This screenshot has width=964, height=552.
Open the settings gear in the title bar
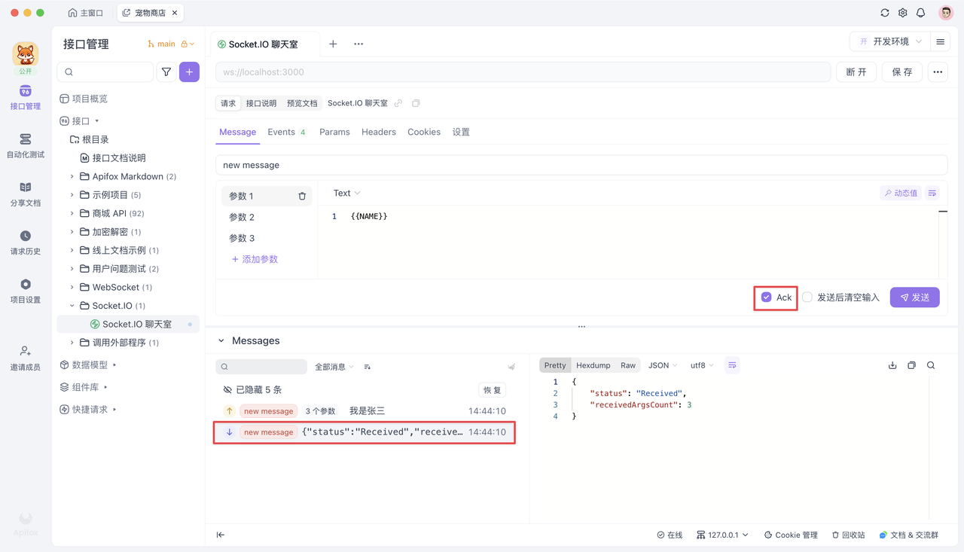point(903,13)
